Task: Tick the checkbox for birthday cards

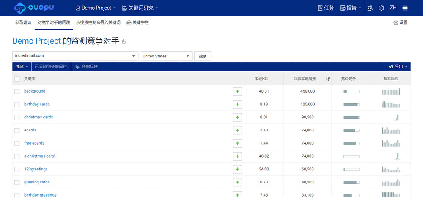Action: pos(17,104)
